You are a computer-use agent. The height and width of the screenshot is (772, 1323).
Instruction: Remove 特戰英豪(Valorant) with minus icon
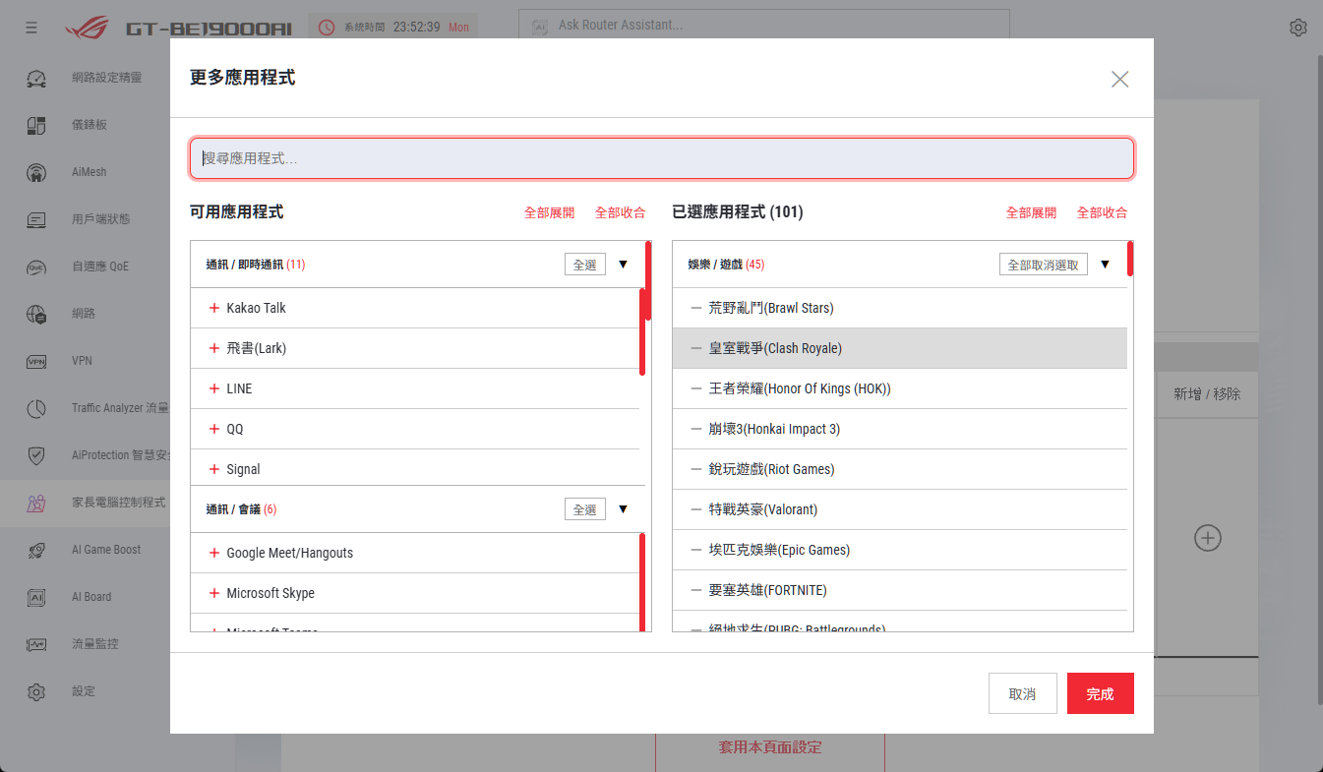[696, 509]
